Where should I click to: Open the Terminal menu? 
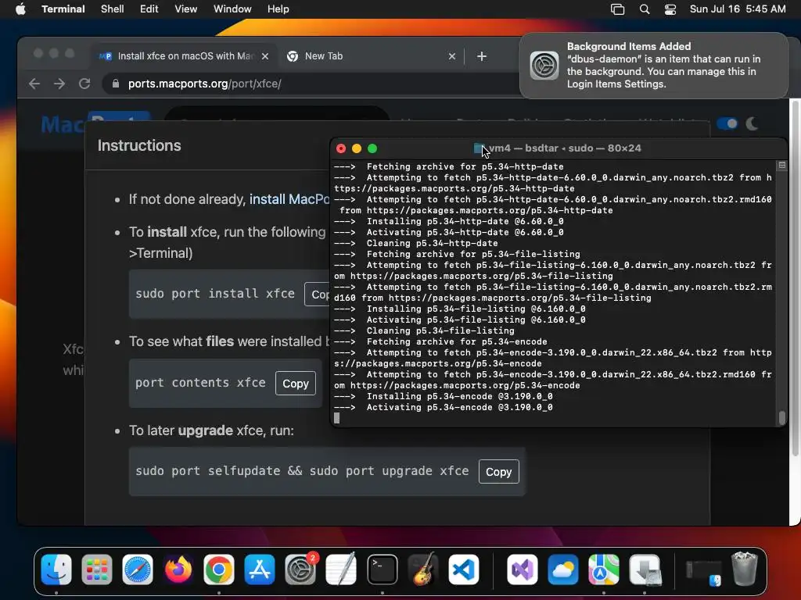click(63, 9)
